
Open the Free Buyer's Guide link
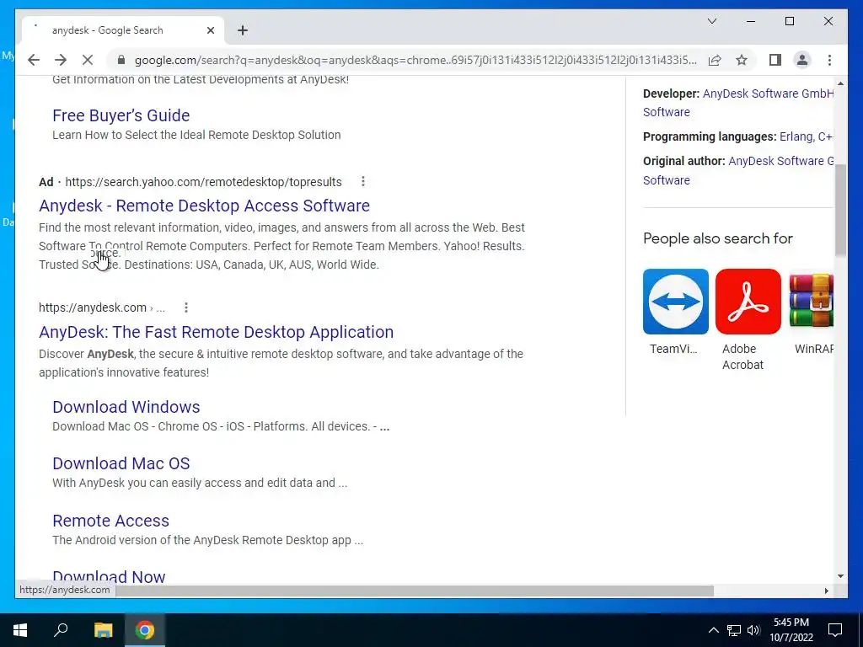coord(121,115)
